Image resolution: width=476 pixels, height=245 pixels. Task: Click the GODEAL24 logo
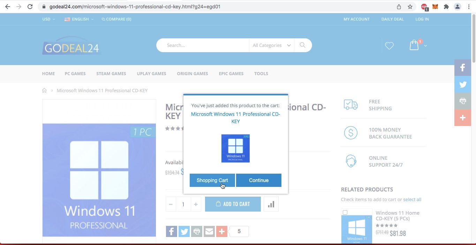[x=72, y=46]
